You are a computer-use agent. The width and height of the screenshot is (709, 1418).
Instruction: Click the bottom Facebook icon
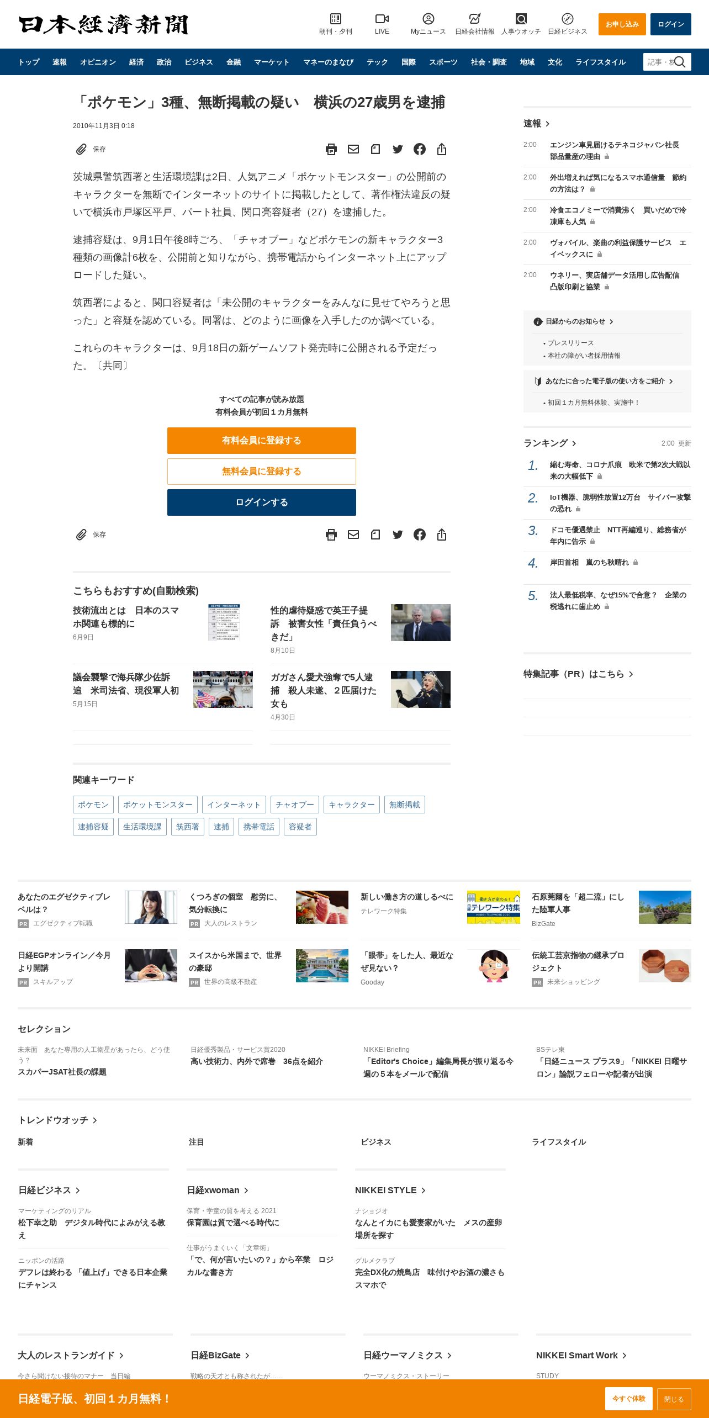pyautogui.click(x=420, y=535)
